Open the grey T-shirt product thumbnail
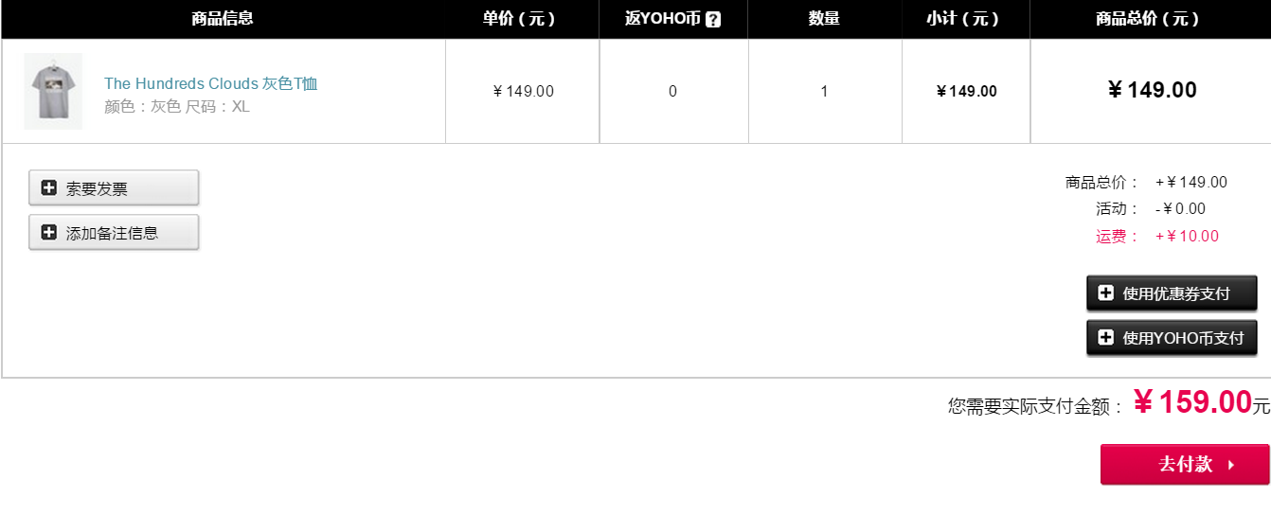This screenshot has width=1271, height=515. [53, 91]
